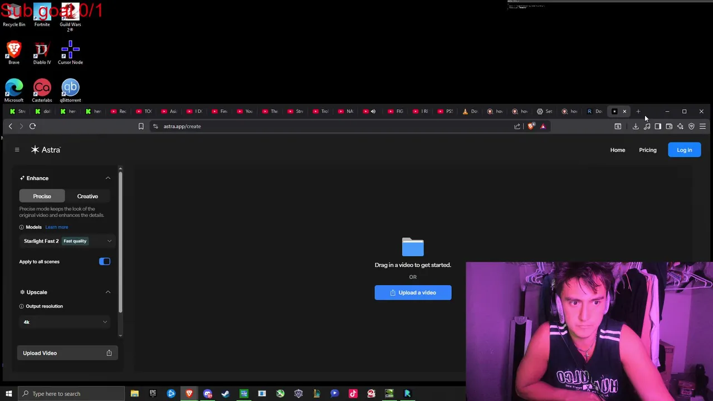Click the browser share page icon
Viewport: 713px width, 401px height.
pos(517,126)
